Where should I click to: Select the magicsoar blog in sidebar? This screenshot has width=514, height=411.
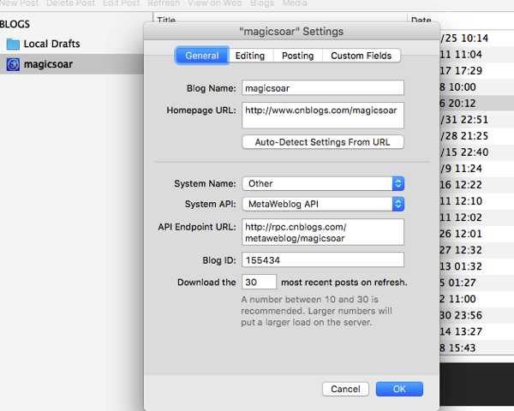pos(72,64)
